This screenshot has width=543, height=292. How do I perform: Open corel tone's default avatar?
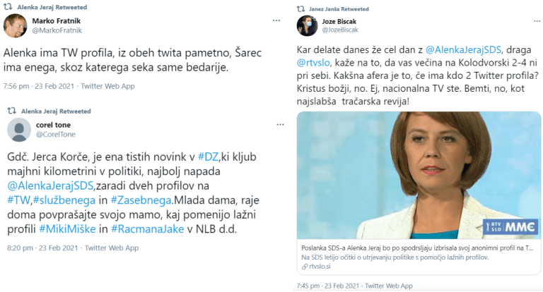tap(16, 130)
